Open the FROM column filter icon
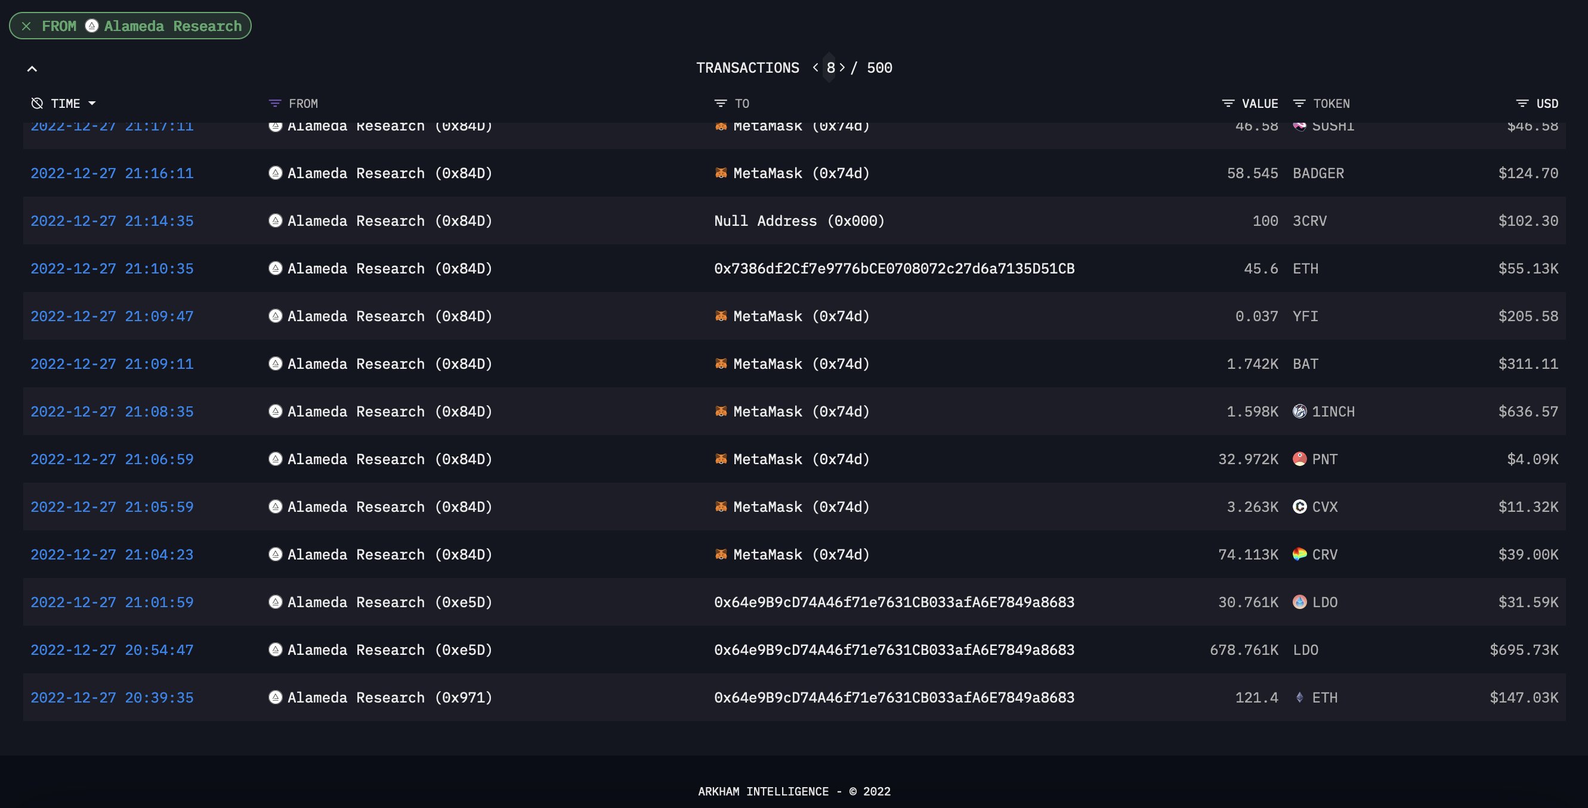This screenshot has height=808, width=1588. (275, 104)
